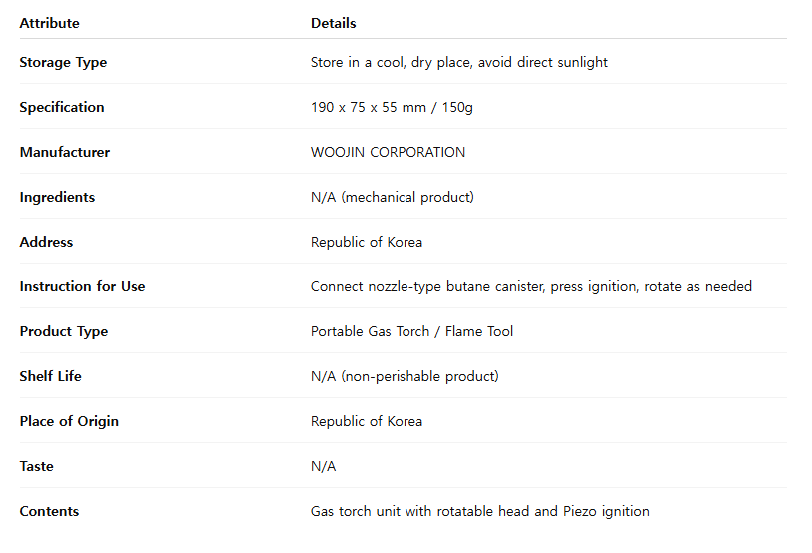This screenshot has width=812, height=553.
Task: Click the Manufacturer label
Action: (65, 152)
